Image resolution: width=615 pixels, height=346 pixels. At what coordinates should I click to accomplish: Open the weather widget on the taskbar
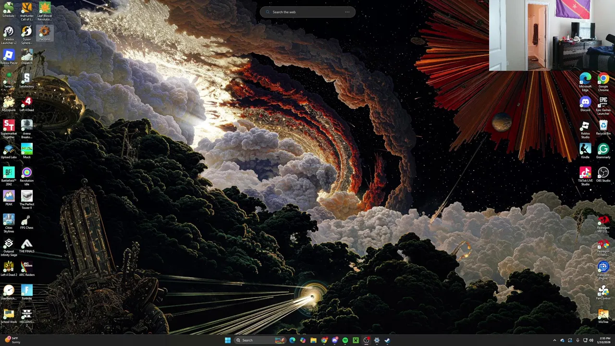[12, 340]
